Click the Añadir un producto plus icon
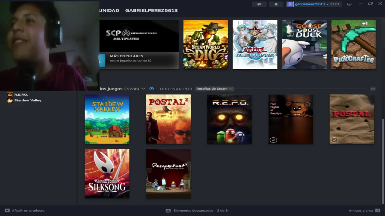Viewport: 385px width, 216px height. click(7, 211)
